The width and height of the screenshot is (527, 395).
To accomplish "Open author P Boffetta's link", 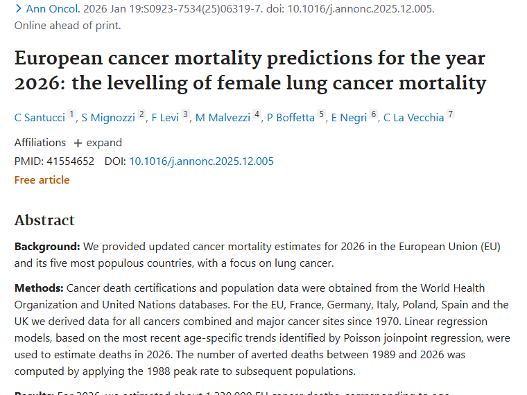I will [291, 117].
